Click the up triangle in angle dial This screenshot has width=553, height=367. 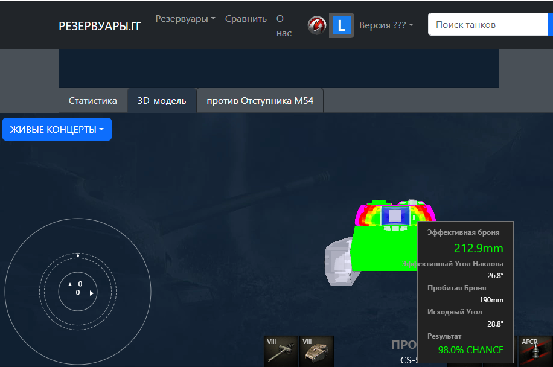(x=70, y=284)
